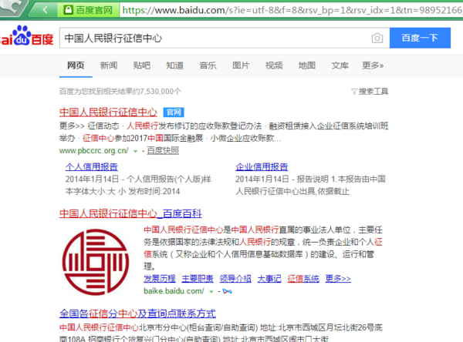Viewport: 463px width, 342px height.
Task: Click the browser address bar URL
Action: 291,10
